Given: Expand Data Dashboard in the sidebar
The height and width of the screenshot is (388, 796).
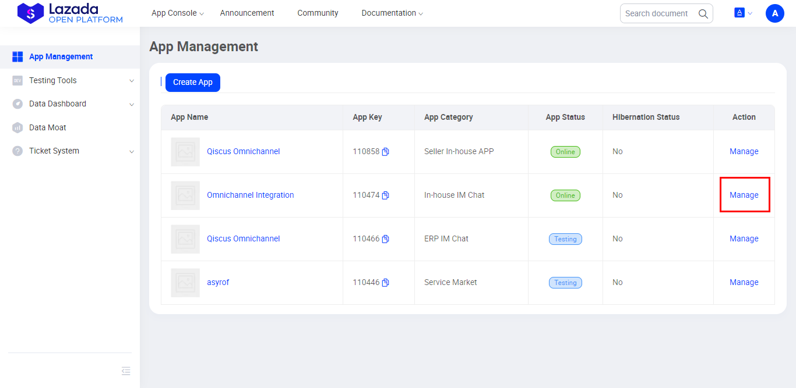Looking at the screenshot, I should [x=131, y=105].
